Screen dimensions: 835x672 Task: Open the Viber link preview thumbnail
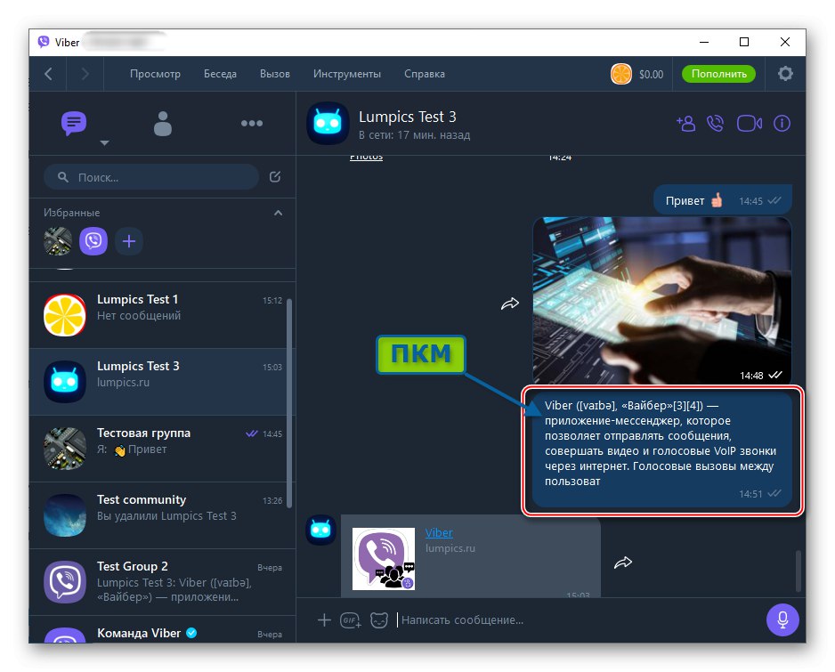(x=384, y=559)
